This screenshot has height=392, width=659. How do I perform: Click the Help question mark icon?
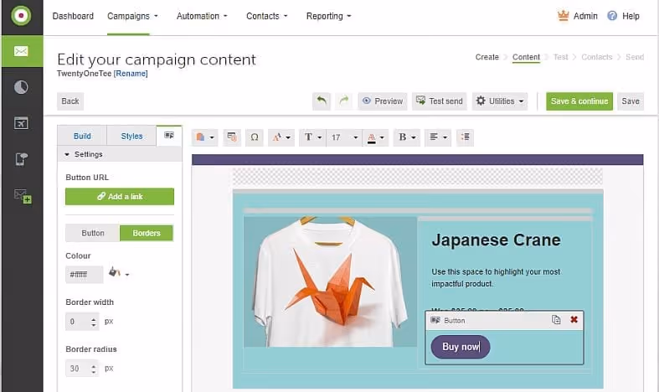(612, 16)
